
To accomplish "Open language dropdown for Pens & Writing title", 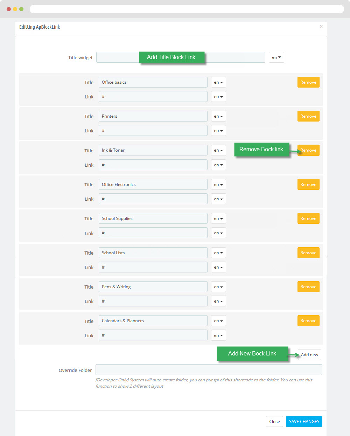I will (x=218, y=287).
